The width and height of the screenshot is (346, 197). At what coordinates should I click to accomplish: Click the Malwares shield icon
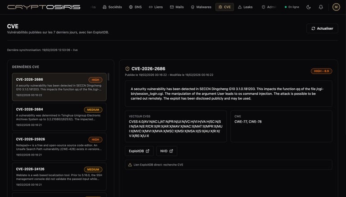[193, 7]
